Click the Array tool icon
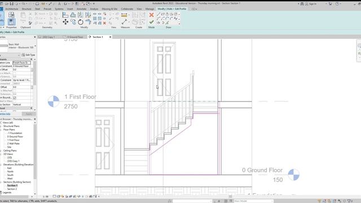This screenshot has height=203, width=361. click(95, 19)
